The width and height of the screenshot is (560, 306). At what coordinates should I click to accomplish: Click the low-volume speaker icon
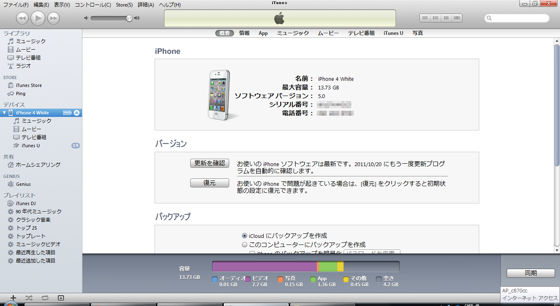click(86, 18)
